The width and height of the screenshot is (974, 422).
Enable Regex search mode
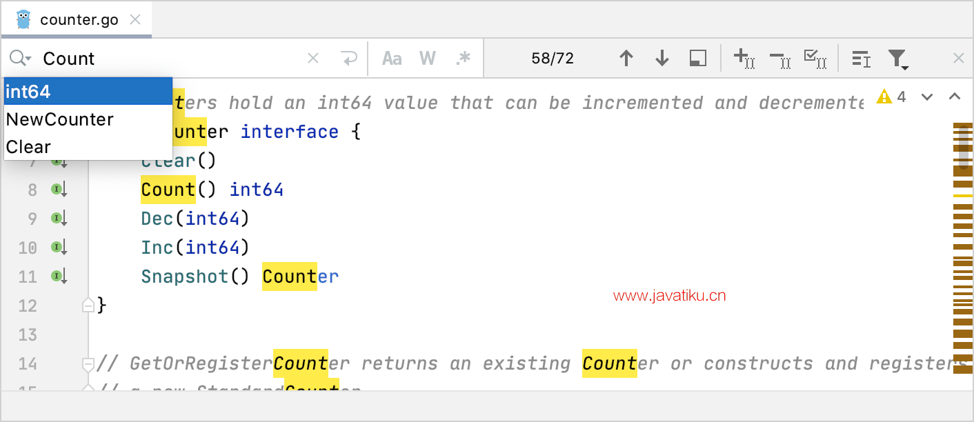pos(464,59)
